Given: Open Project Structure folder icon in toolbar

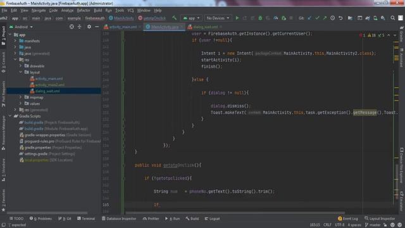Looking at the screenshot, I should pyautogui.click(x=350, y=18).
